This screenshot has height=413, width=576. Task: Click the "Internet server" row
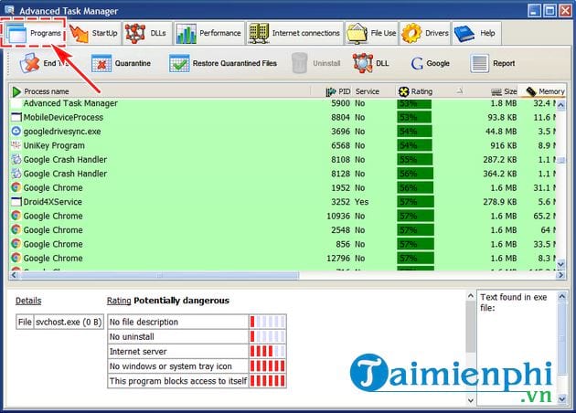point(197,352)
